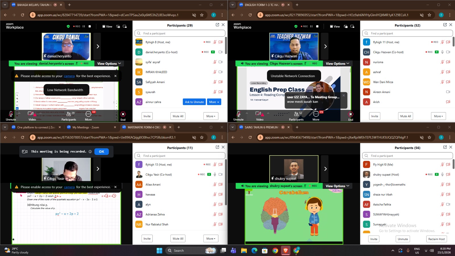The height and width of the screenshot is (256, 455).
Task: Toggle Aireen Amani's camera icon
Action: coord(448,92)
